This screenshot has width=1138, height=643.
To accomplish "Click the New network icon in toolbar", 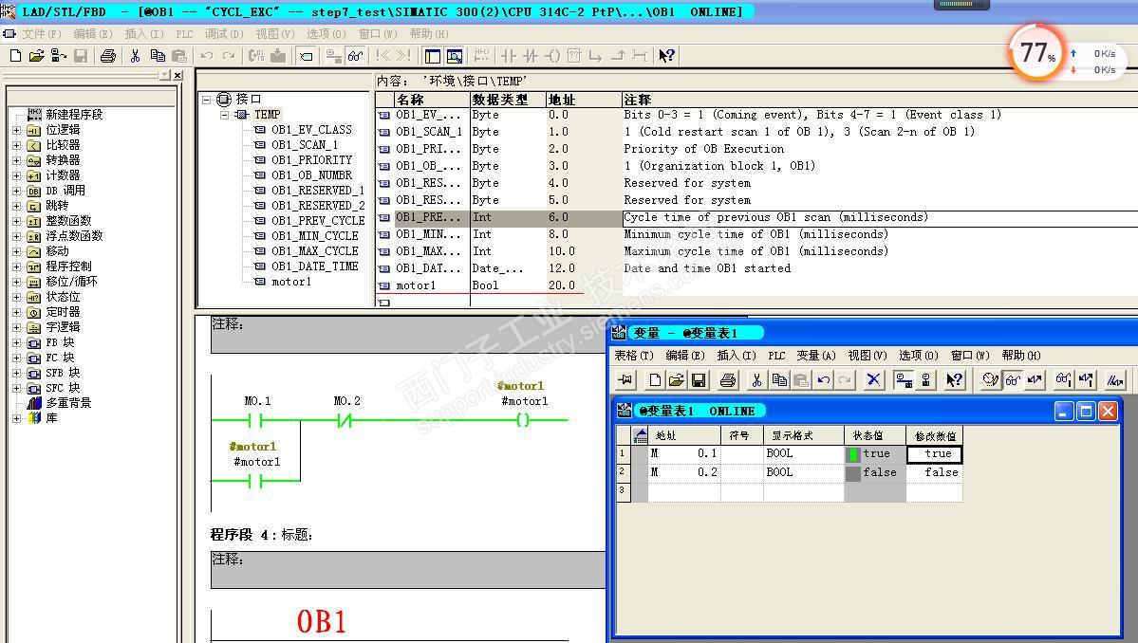I will point(480,56).
